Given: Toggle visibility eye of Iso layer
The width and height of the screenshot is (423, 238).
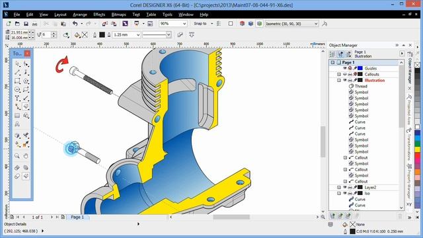Looking at the screenshot, I should [345, 193].
